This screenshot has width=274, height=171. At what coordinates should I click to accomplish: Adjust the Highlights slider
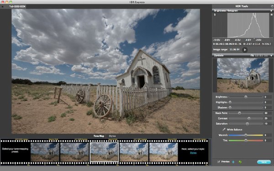coord(246,102)
